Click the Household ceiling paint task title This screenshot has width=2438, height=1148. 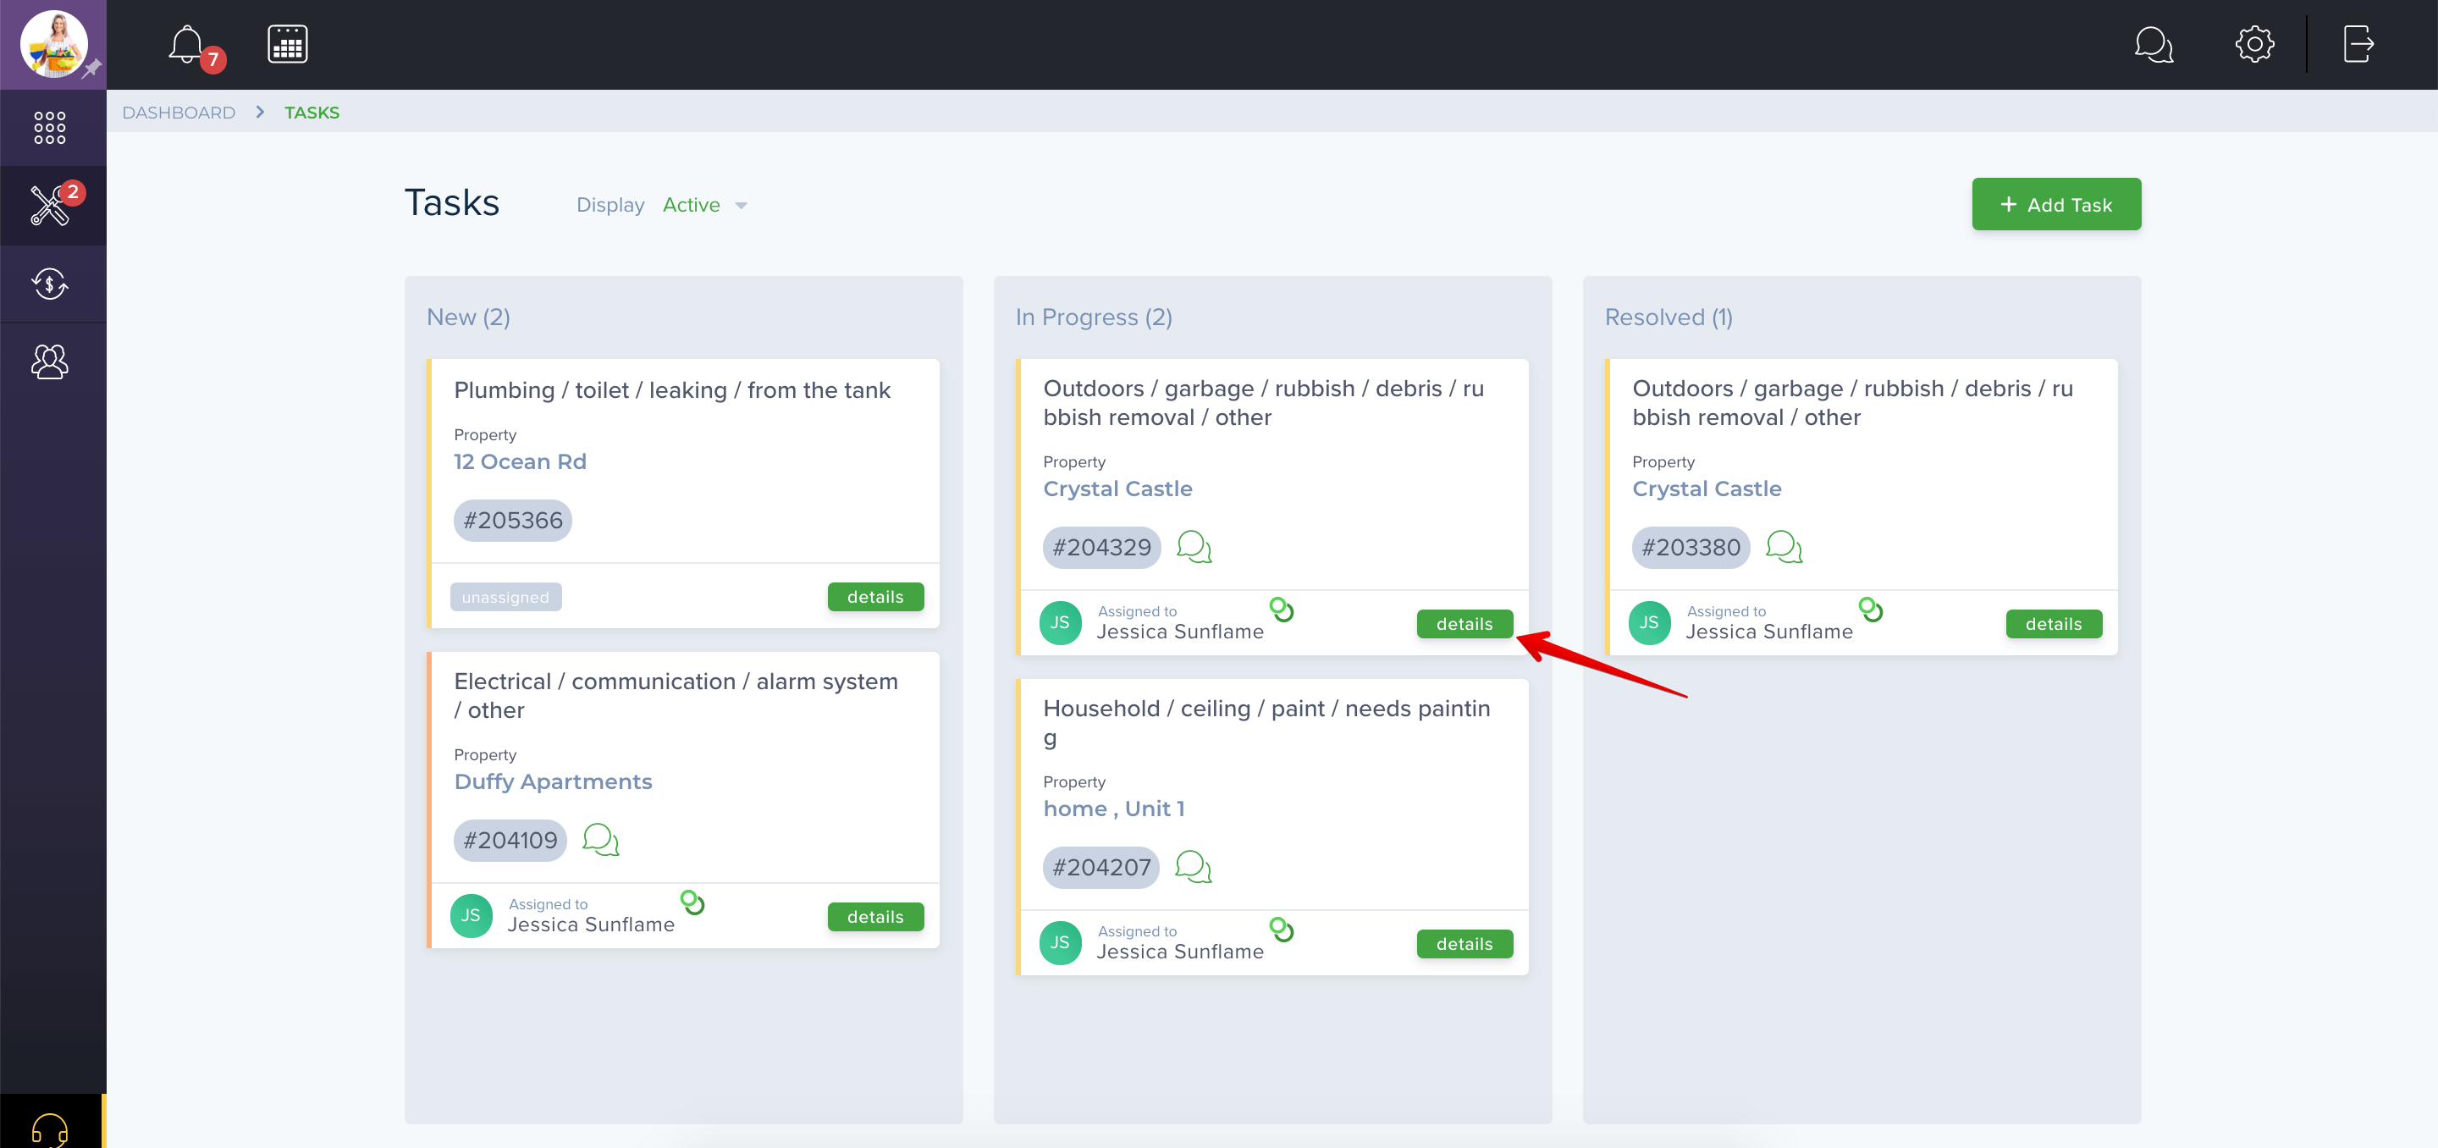tap(1266, 723)
